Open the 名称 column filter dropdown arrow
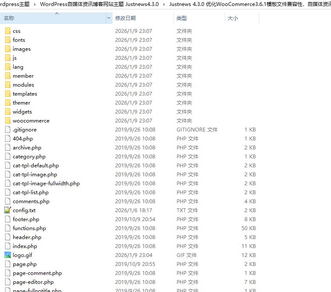 109,18
